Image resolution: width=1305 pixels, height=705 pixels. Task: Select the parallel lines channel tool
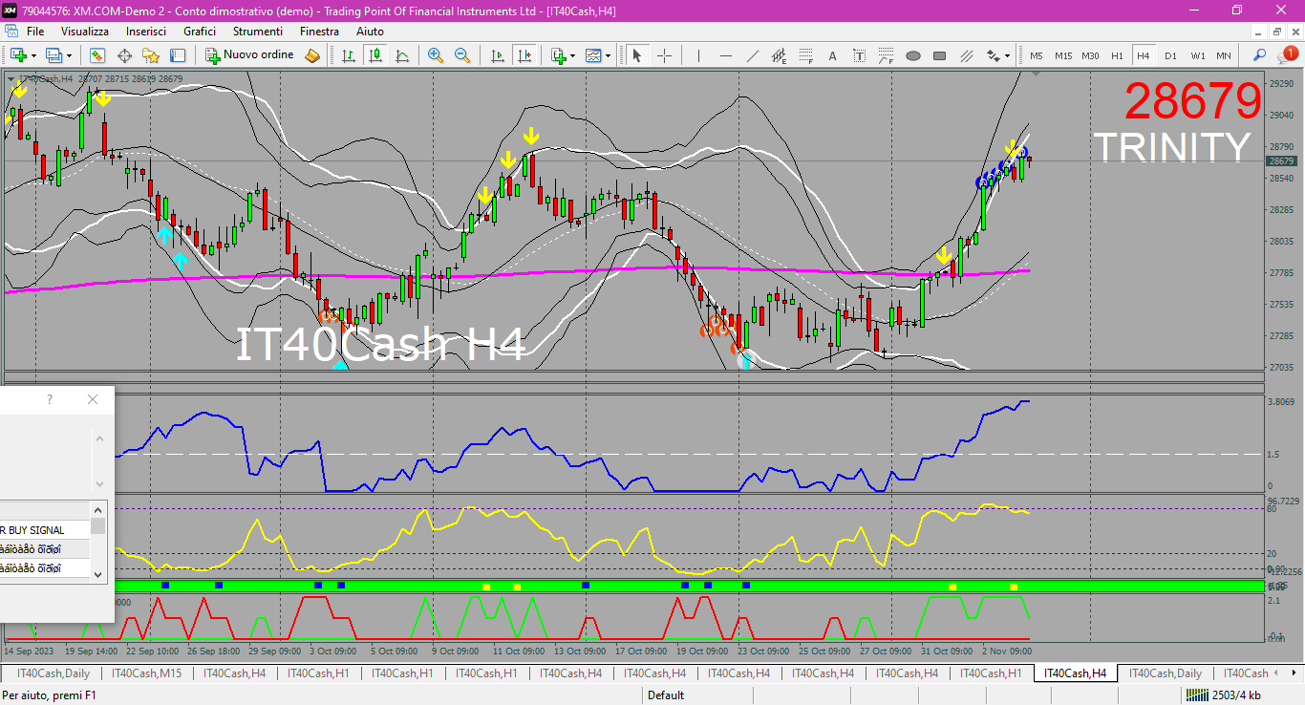pos(966,55)
